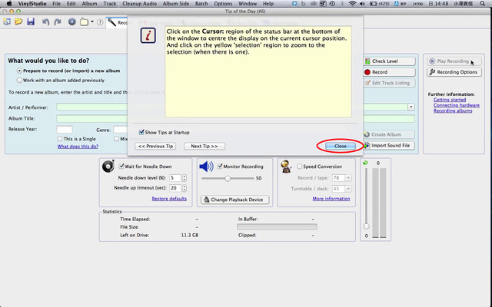Redo with the right curved arrow icon
This screenshot has height=307, width=492.
point(58,22)
